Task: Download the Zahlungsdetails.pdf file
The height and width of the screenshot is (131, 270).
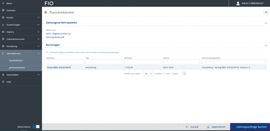Action: tap(55, 37)
